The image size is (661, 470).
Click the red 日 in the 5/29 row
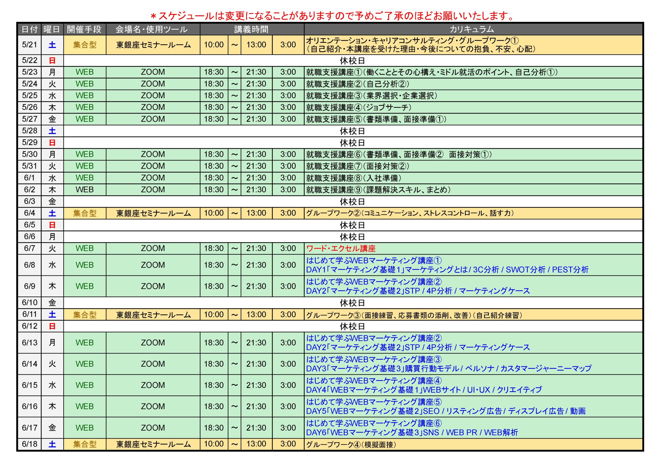[52, 143]
